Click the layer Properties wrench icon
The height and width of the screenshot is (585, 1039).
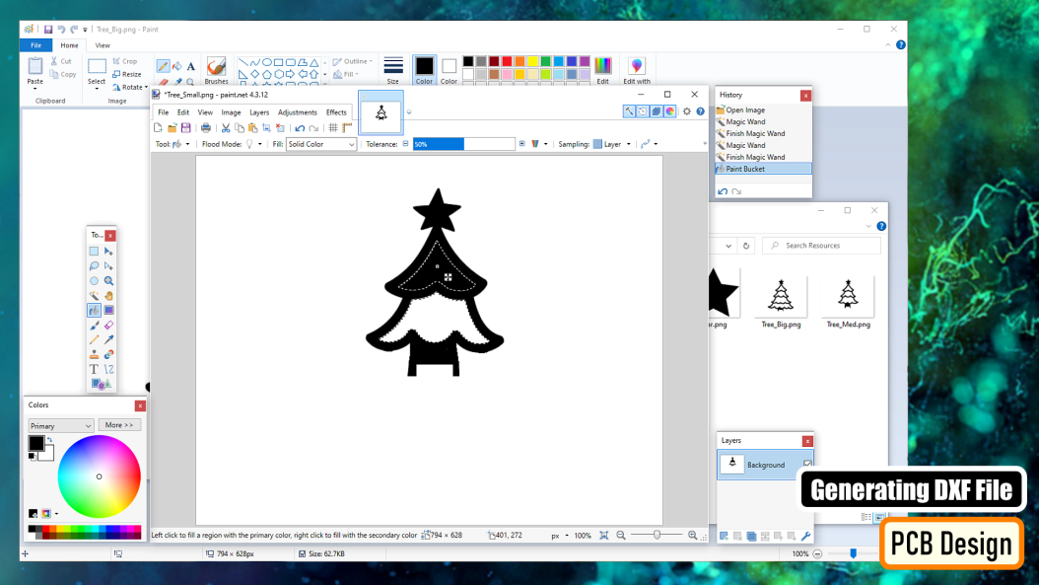pos(806,536)
